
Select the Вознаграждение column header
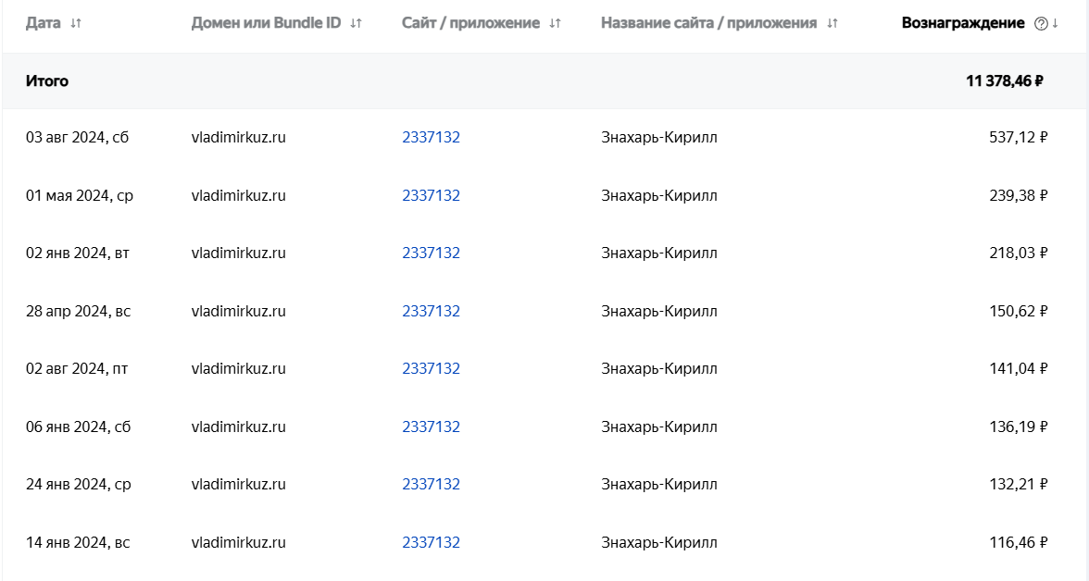point(963,23)
